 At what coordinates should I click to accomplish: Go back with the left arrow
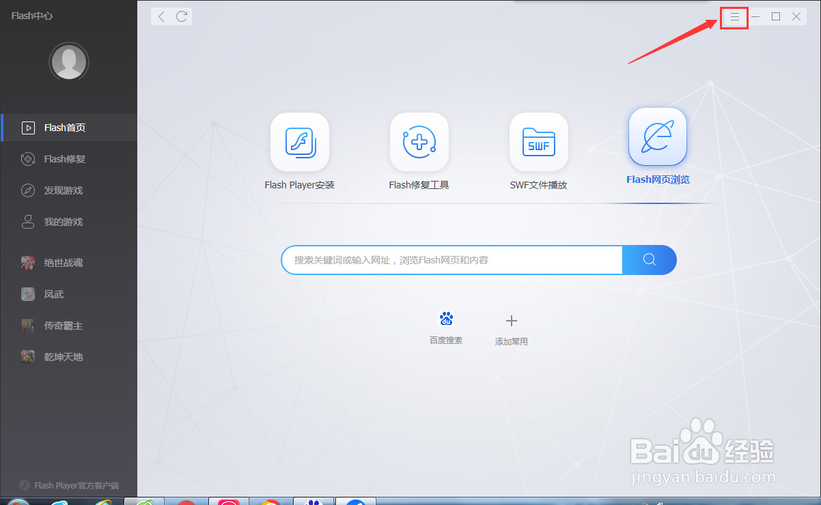161,16
